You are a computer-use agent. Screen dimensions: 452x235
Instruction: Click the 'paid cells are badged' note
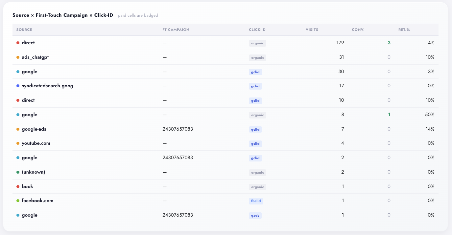(138, 15)
